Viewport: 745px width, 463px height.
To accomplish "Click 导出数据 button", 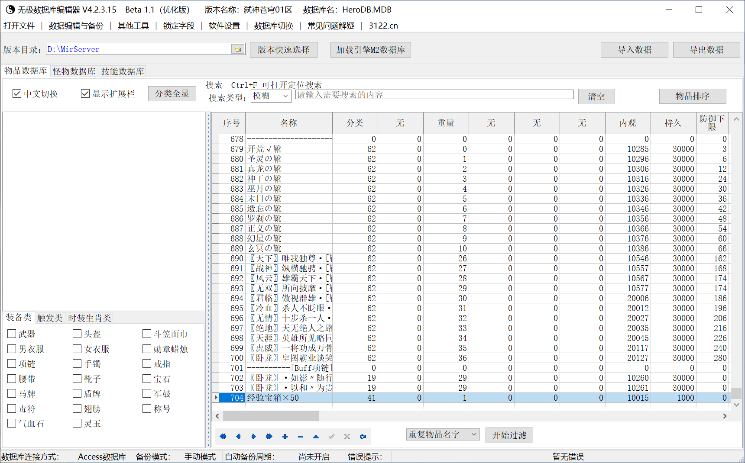I will (706, 50).
